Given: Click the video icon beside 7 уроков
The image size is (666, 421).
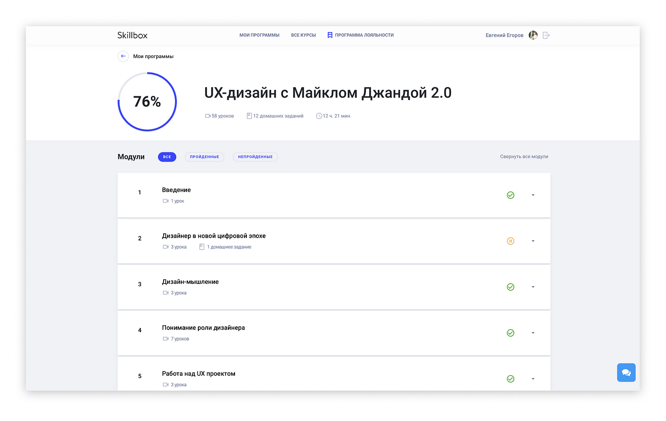Looking at the screenshot, I should (166, 339).
